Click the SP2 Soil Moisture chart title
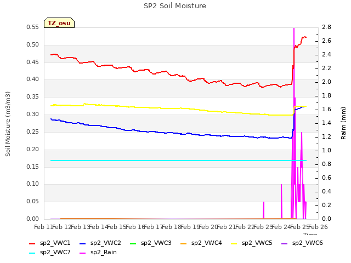351x263 pixels. tap(175, 6)
